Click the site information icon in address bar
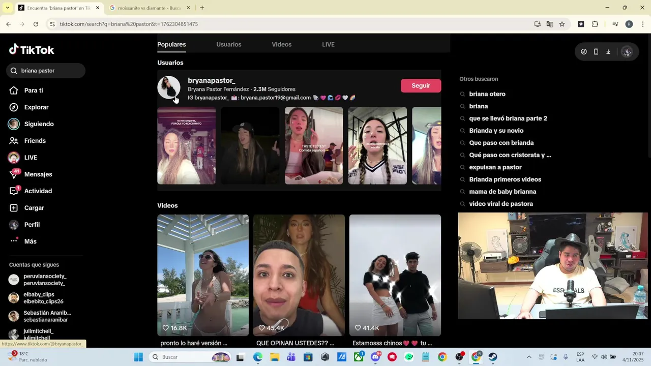Image resolution: width=651 pixels, height=366 pixels. coord(52,24)
